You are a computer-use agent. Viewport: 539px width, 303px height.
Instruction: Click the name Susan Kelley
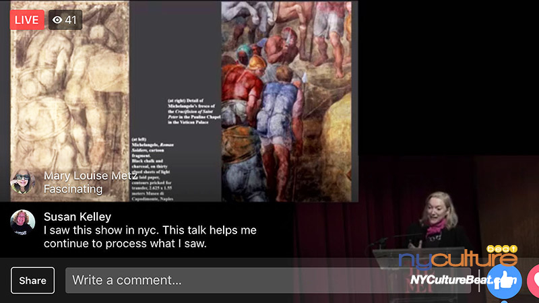click(x=77, y=217)
